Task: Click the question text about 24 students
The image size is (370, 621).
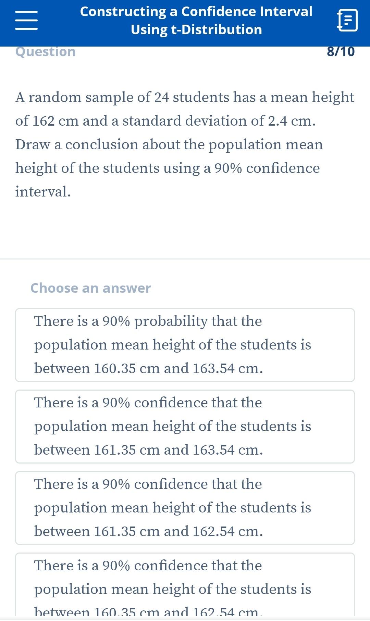Action: click(x=185, y=144)
